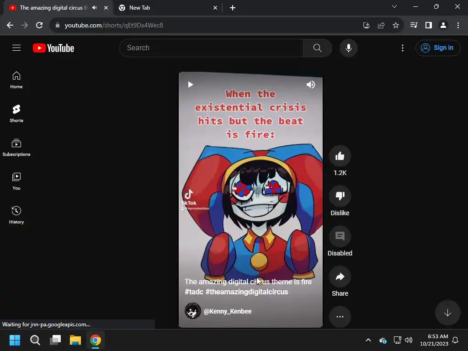This screenshot has height=351, width=468.
Task: Open network status tray icon
Action: click(x=397, y=340)
